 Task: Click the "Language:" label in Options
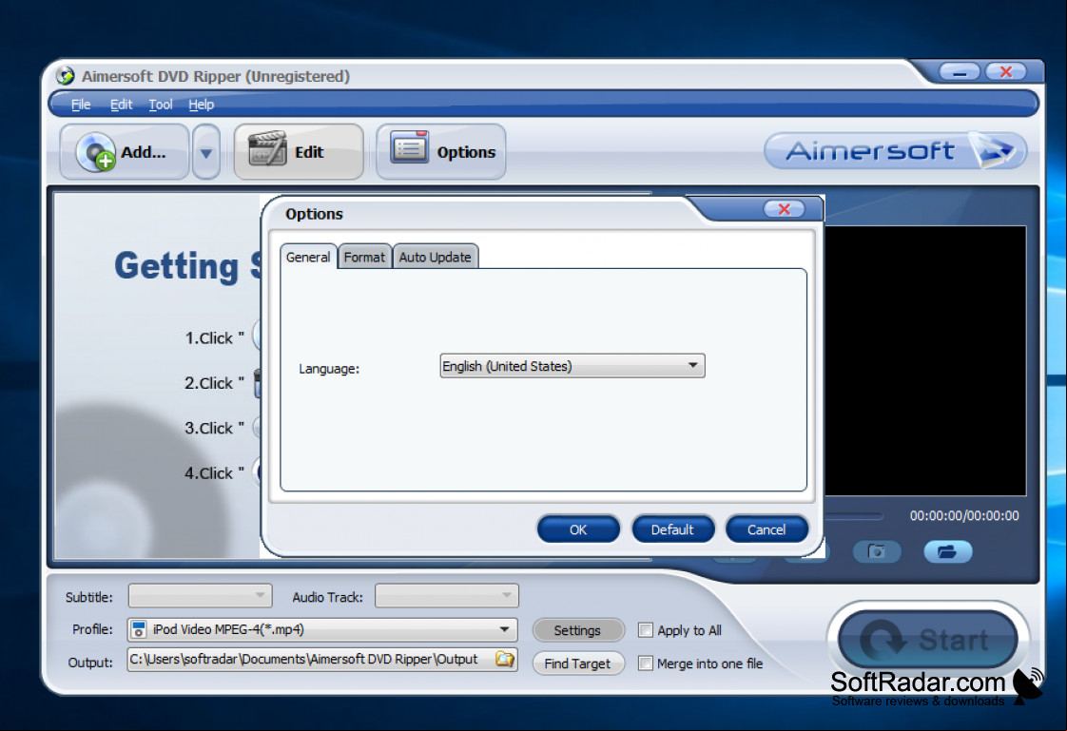pos(329,369)
